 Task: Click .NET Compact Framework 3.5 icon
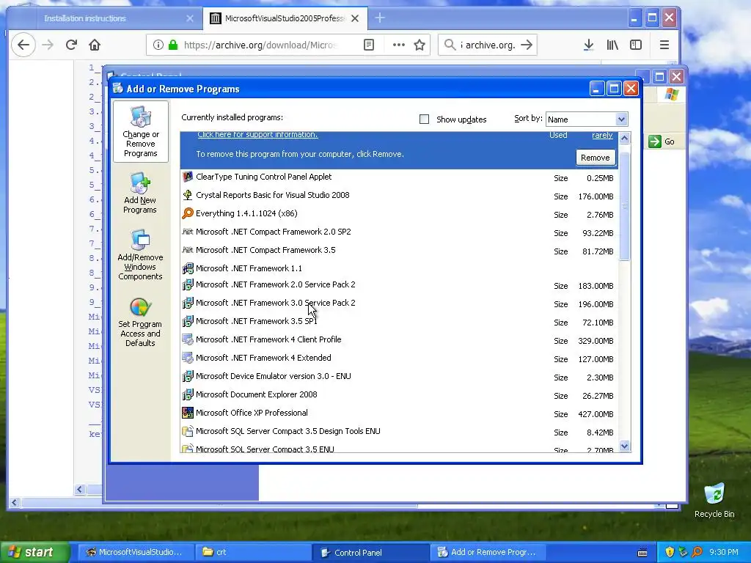(x=188, y=250)
